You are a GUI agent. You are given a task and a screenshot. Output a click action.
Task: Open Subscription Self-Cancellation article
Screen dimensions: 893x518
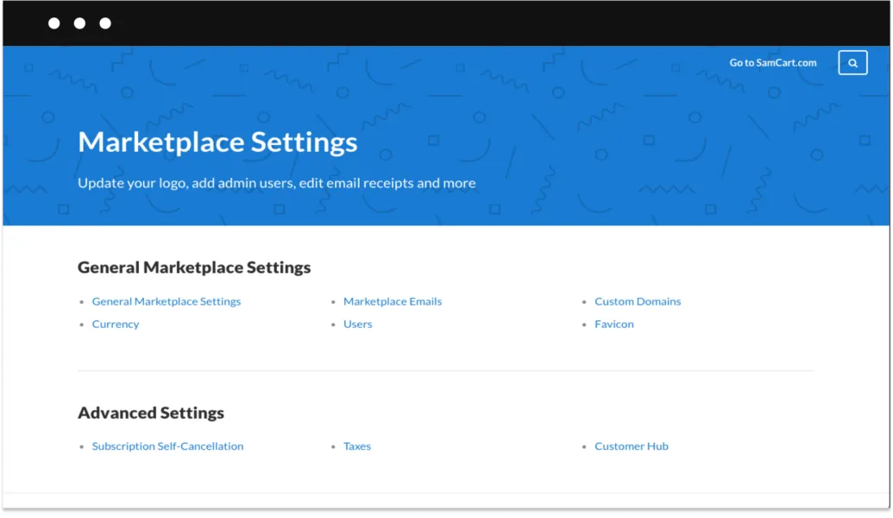click(167, 445)
